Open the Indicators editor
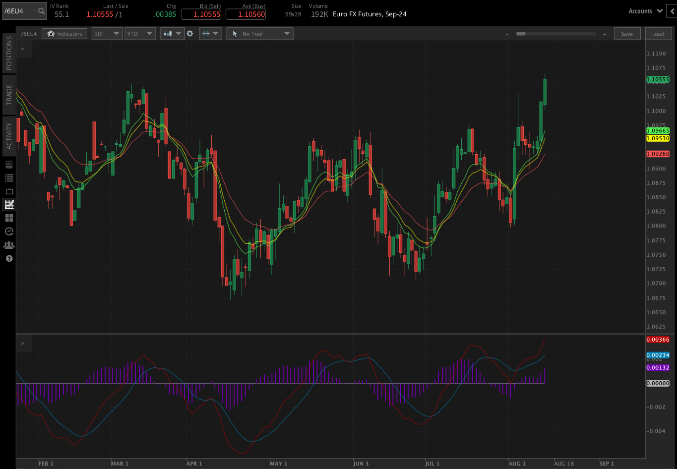677x469 pixels. pos(64,33)
